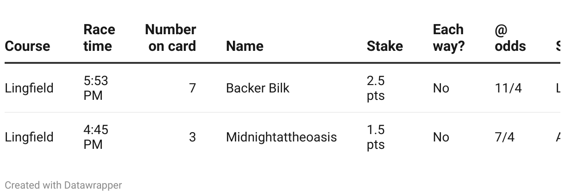This screenshot has height=196, width=565.
Task: Open the Created with Datawrapper link
Action: coord(63,185)
